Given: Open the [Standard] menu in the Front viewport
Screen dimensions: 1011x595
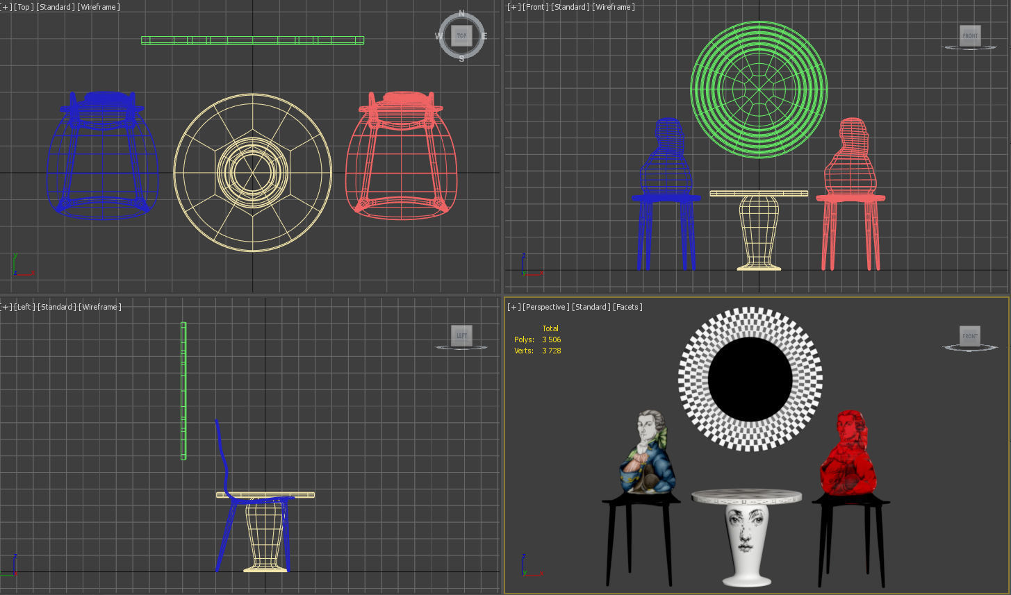Looking at the screenshot, I should click(x=570, y=7).
